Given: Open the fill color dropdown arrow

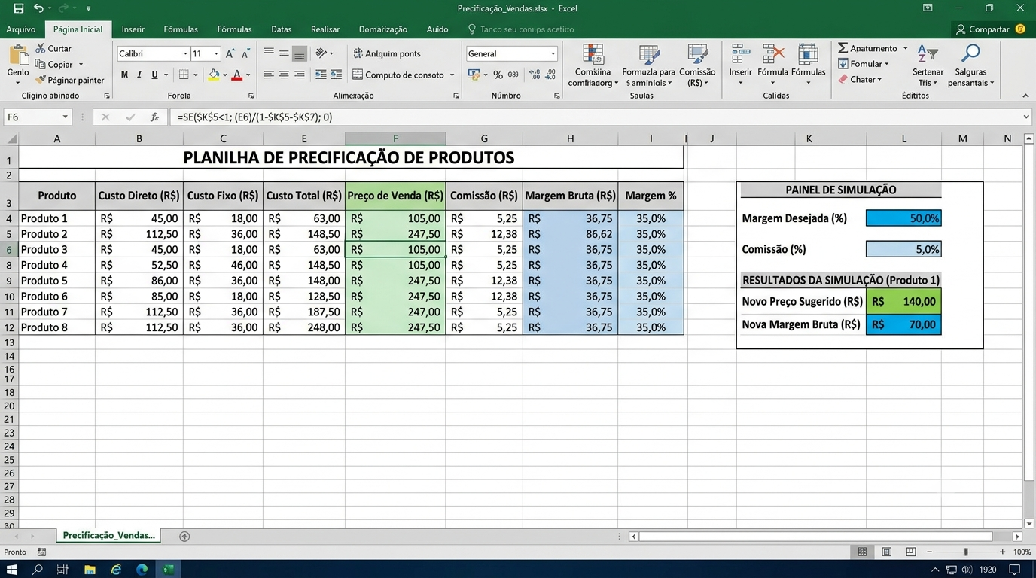Looking at the screenshot, I should pos(224,75).
